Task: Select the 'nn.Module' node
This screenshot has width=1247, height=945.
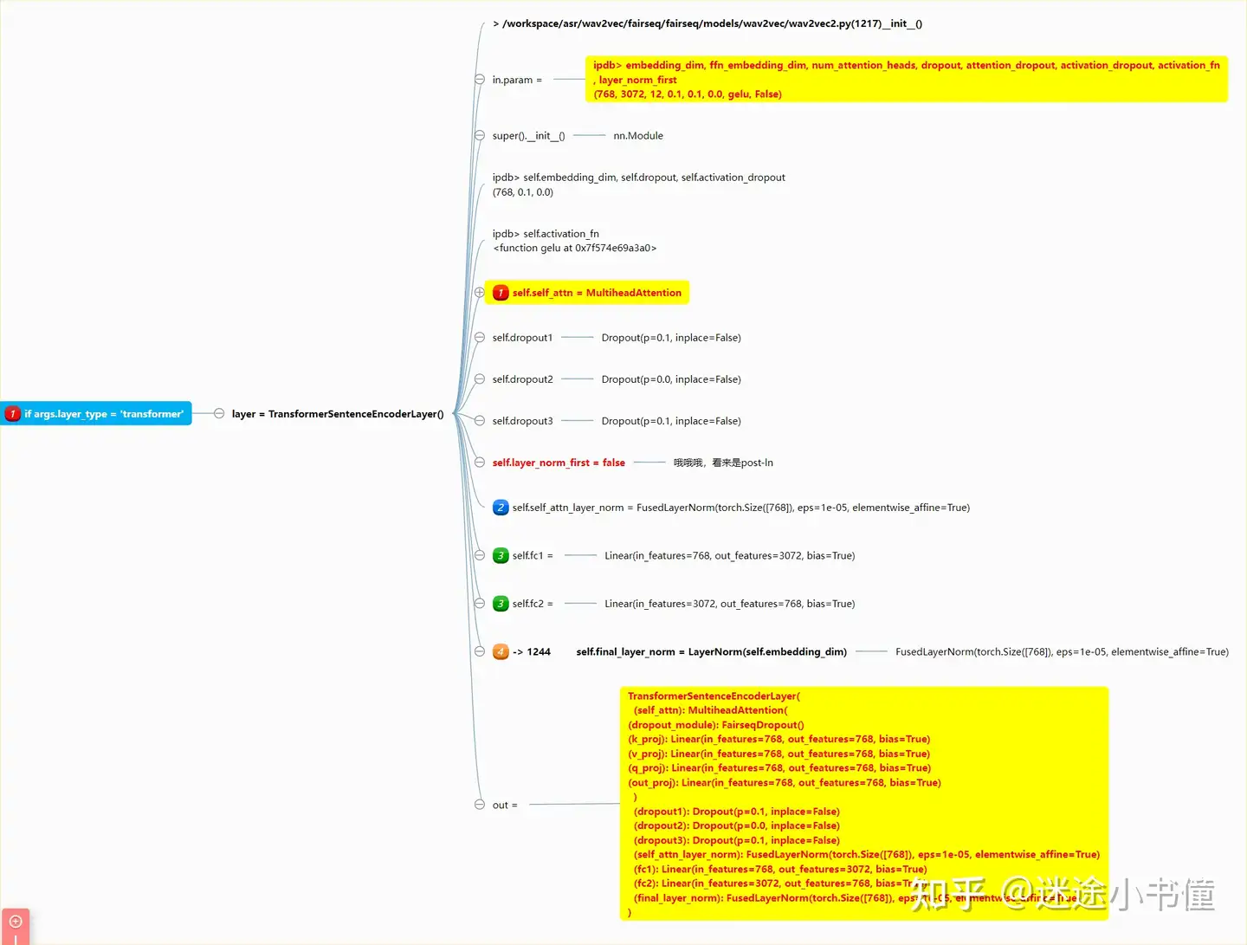Action: 638,135
